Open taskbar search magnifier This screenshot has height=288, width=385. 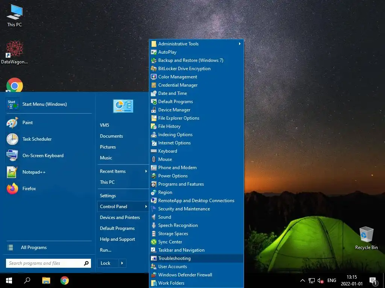(27, 280)
